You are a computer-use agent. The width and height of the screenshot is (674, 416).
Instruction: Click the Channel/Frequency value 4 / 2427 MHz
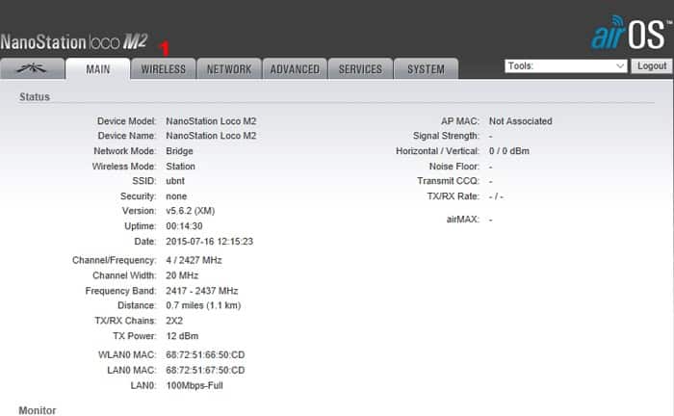[x=194, y=260]
